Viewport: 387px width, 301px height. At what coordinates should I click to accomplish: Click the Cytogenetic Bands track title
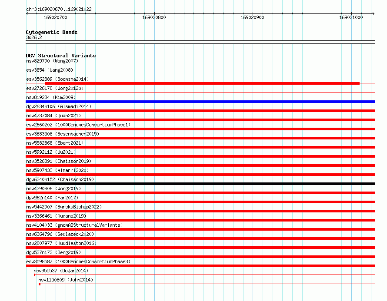[x=52, y=32]
